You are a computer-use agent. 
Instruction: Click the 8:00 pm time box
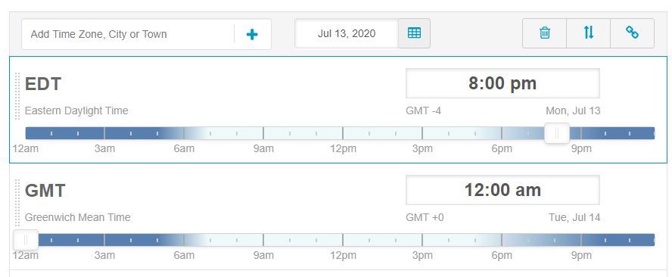pos(502,83)
